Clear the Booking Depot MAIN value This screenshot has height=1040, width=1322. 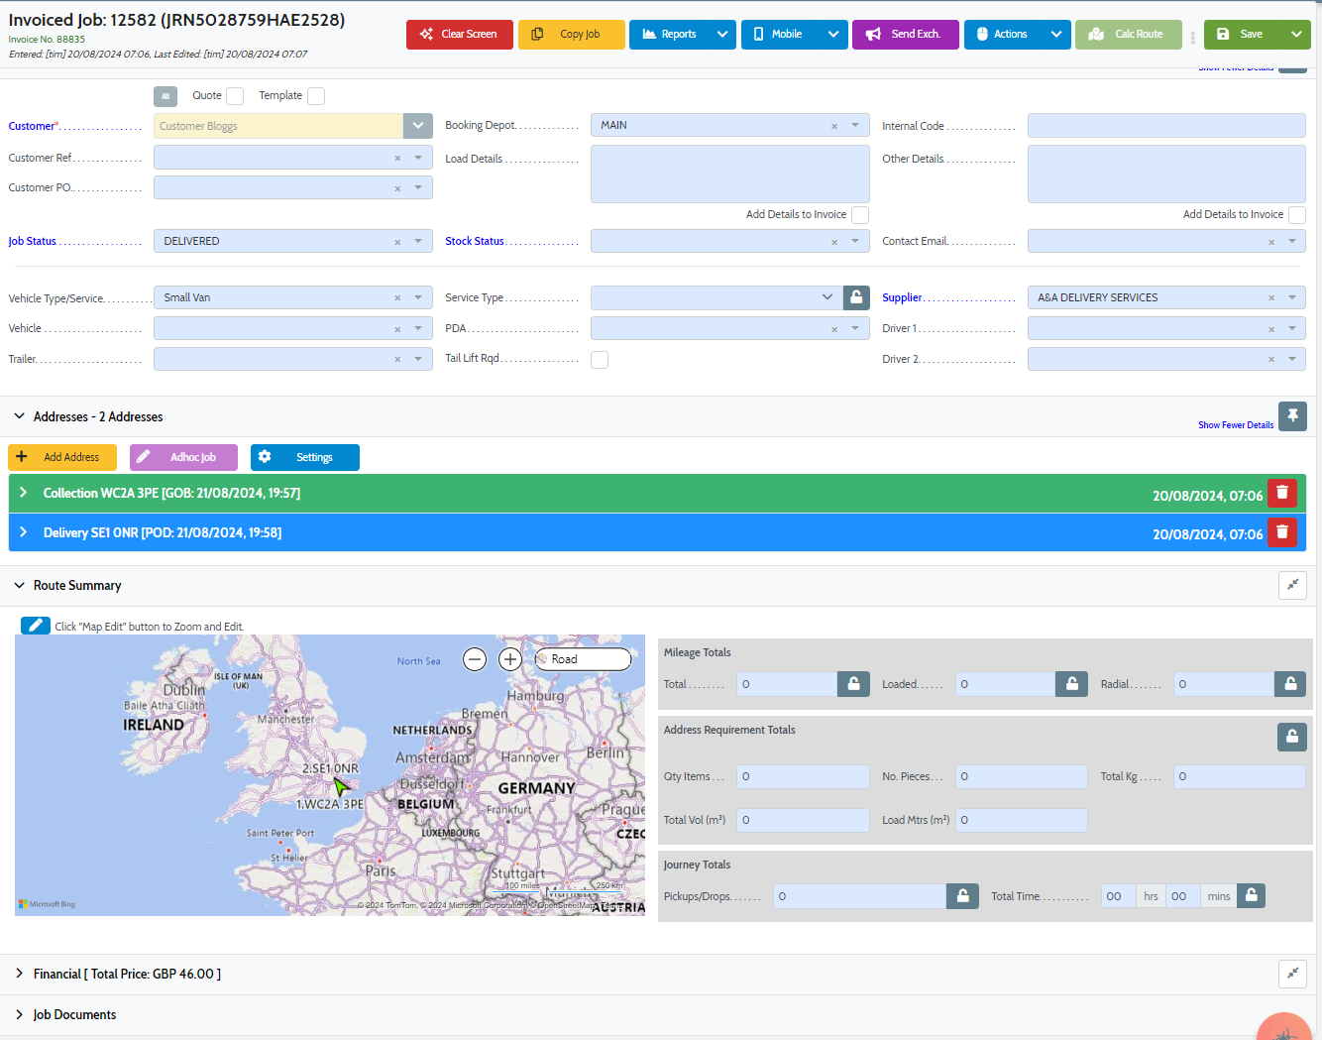tap(834, 126)
